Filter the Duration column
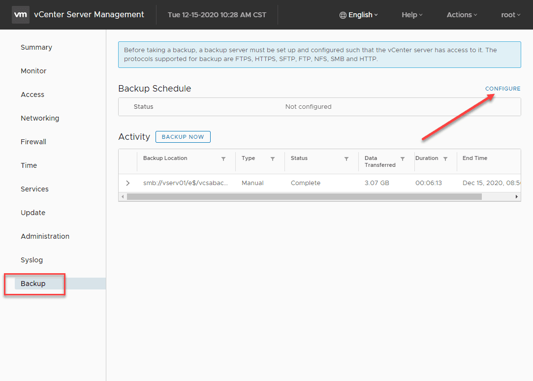This screenshot has width=533, height=381. [445, 159]
